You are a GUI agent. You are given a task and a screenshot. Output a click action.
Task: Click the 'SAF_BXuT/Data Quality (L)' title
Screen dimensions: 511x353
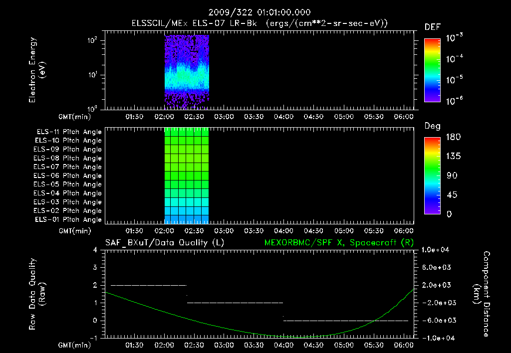165,243
